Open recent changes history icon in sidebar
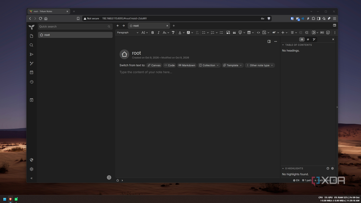The height and width of the screenshot is (203, 361). (x=31, y=82)
